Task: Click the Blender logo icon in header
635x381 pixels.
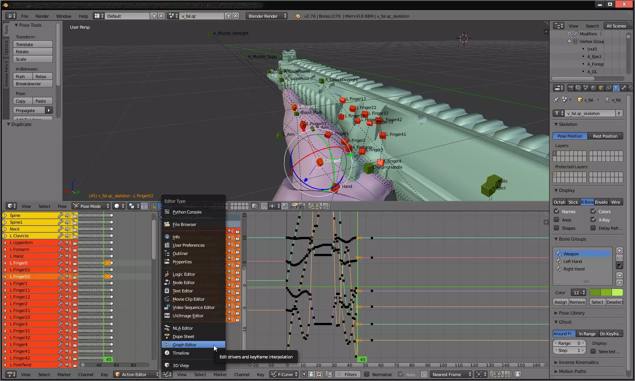Action: tap(297, 16)
